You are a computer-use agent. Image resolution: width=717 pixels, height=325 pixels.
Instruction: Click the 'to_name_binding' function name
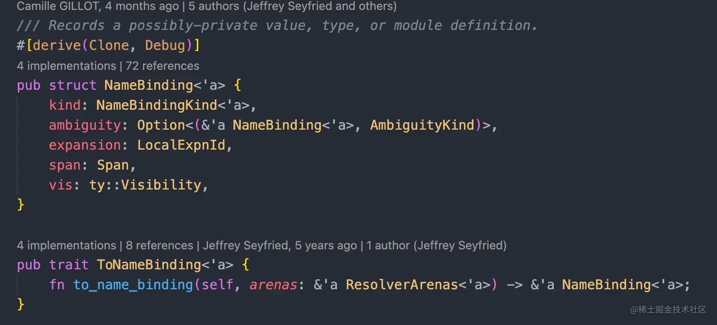133,284
